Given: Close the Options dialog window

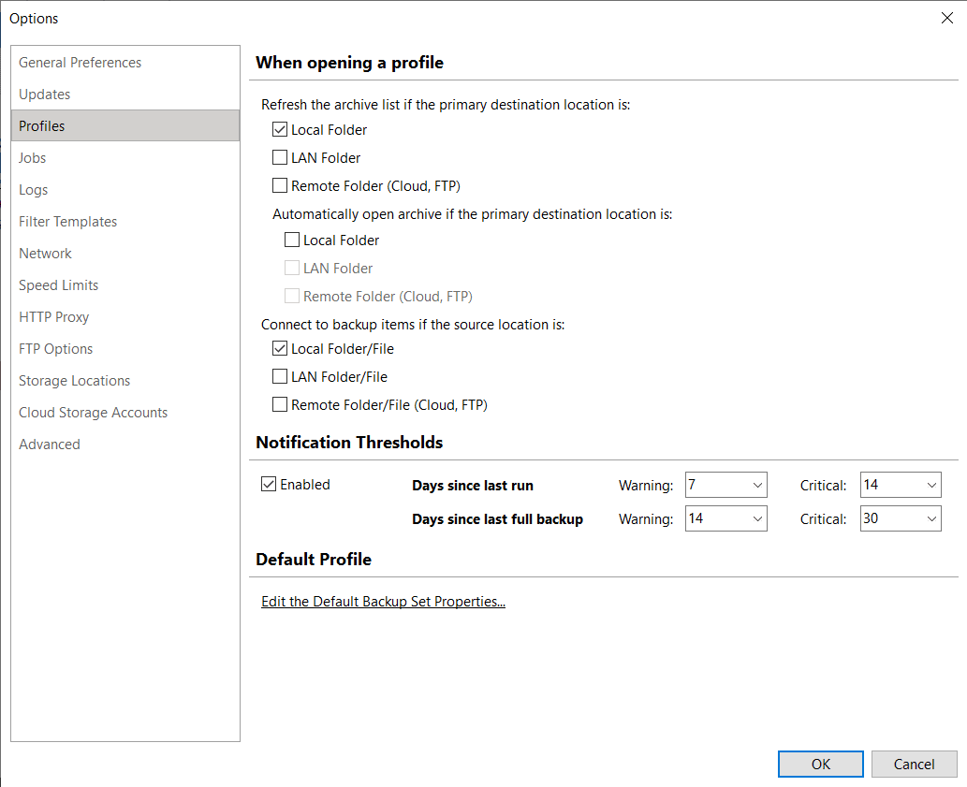Looking at the screenshot, I should [x=946, y=18].
